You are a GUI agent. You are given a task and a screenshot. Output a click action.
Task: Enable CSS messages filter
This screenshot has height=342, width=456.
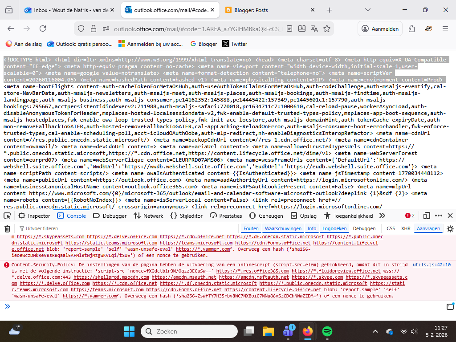pyautogui.click(x=391, y=228)
